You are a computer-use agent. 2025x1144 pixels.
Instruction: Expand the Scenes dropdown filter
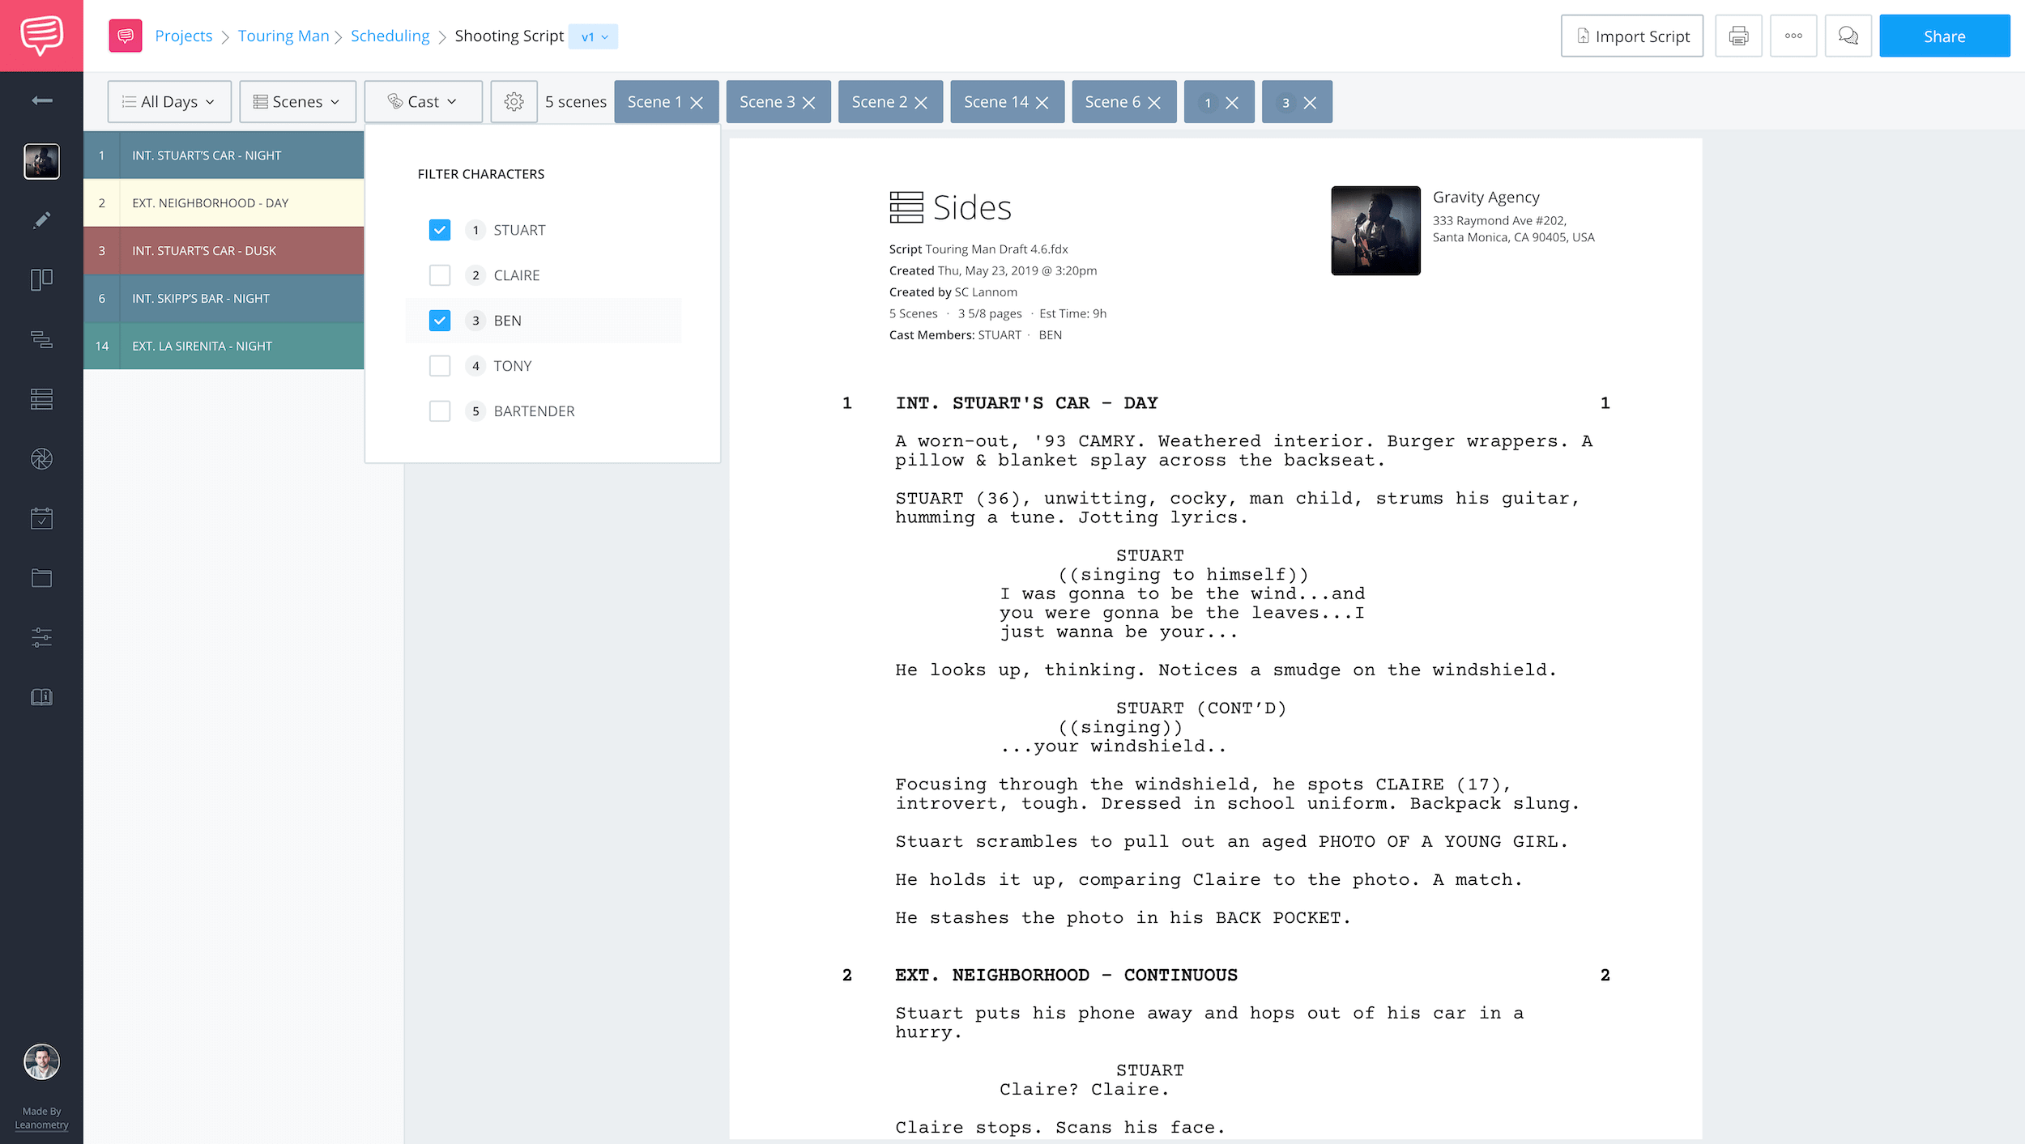(297, 101)
